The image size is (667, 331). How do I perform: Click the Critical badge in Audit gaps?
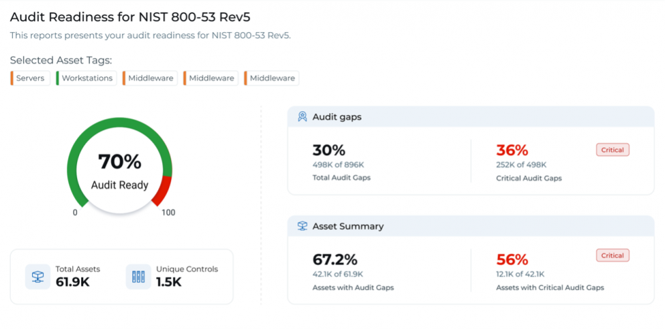click(613, 150)
